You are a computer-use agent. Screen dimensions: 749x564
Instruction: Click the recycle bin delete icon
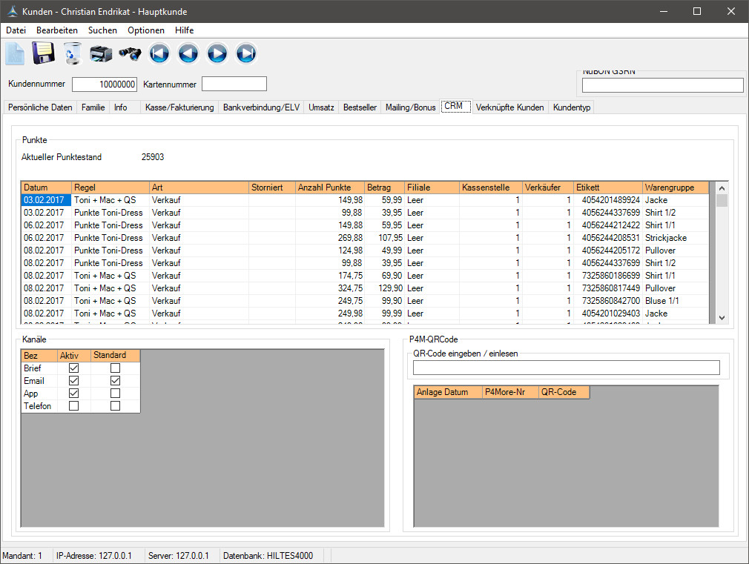[72, 53]
